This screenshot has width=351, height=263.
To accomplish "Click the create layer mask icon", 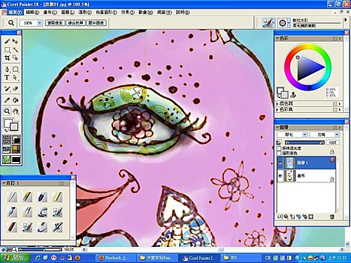I will tap(311, 217).
